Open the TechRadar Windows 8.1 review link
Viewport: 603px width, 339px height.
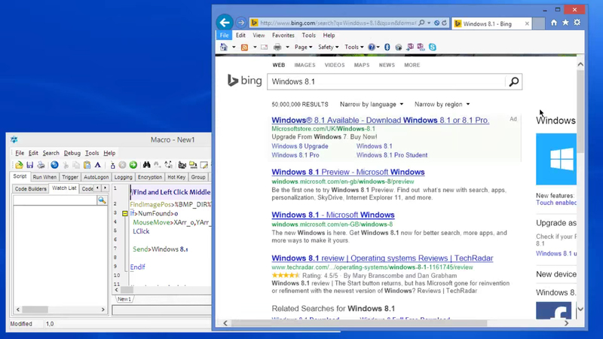tap(382, 258)
